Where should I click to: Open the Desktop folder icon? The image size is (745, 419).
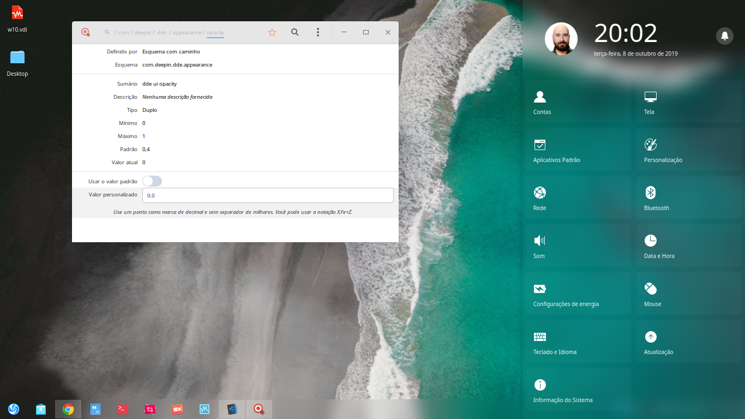click(x=17, y=63)
